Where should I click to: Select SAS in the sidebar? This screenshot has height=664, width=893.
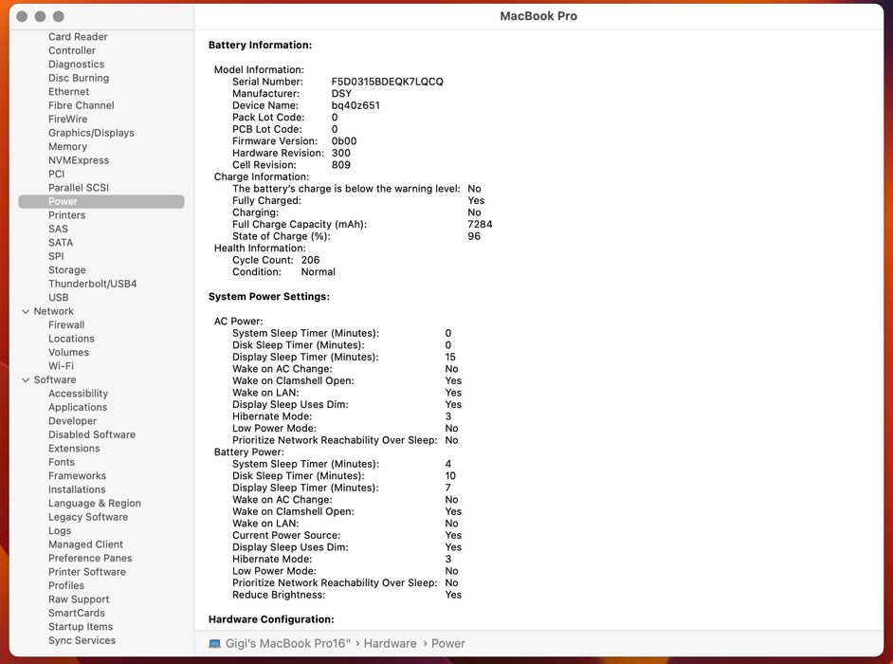58,229
